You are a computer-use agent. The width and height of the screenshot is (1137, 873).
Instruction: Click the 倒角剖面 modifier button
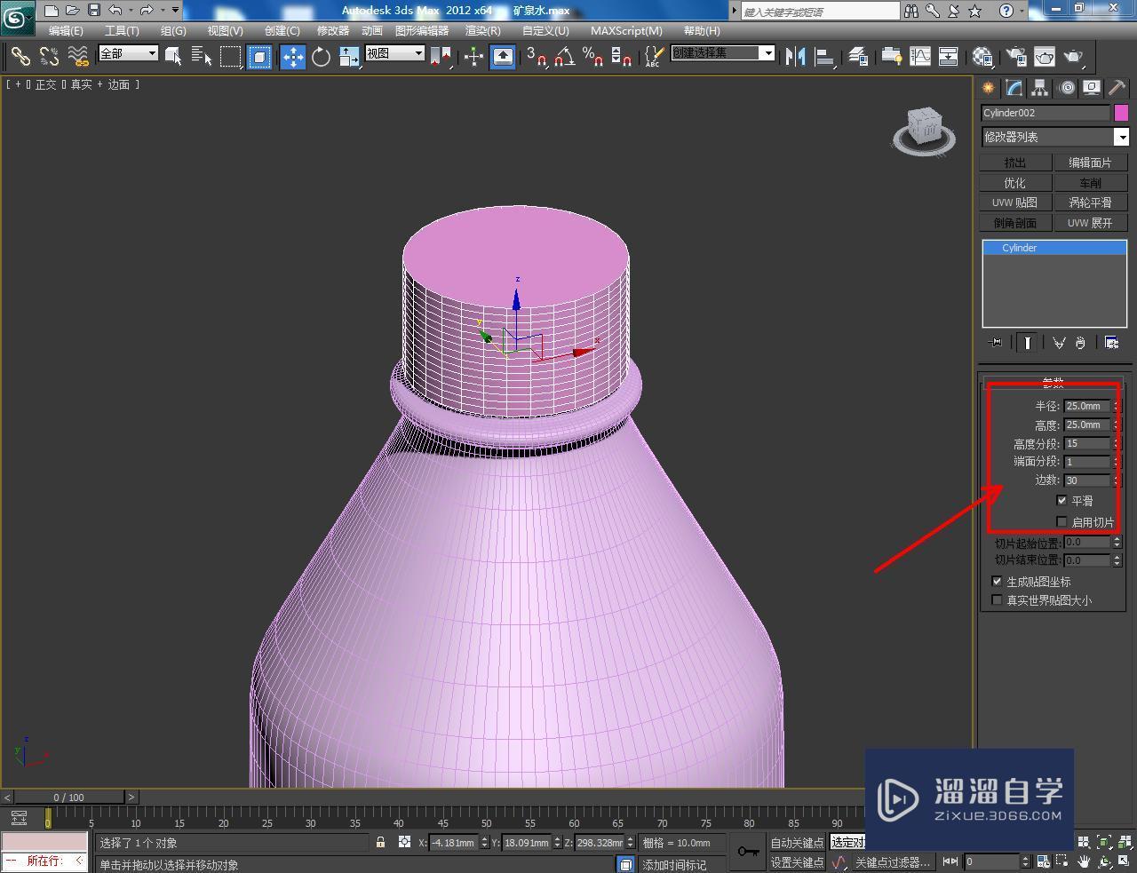(x=1015, y=223)
